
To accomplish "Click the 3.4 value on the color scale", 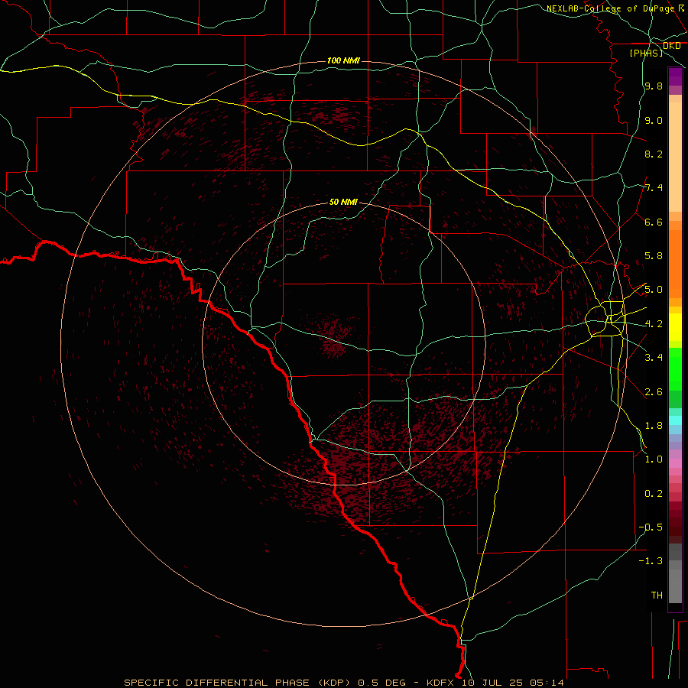I will coord(654,358).
